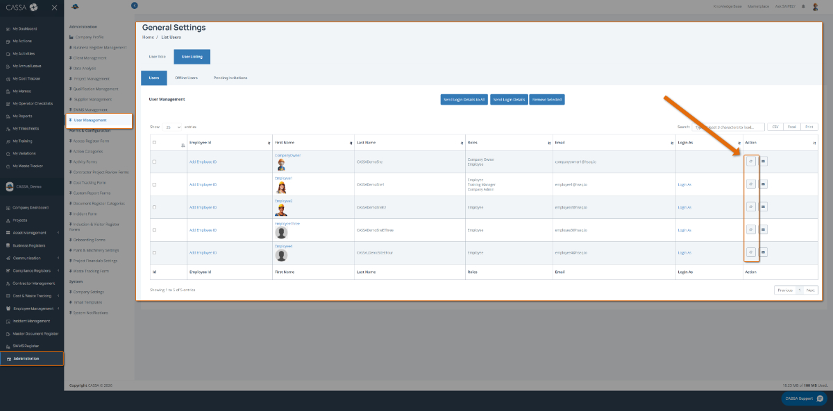Sort the table by the Email column

(614, 143)
